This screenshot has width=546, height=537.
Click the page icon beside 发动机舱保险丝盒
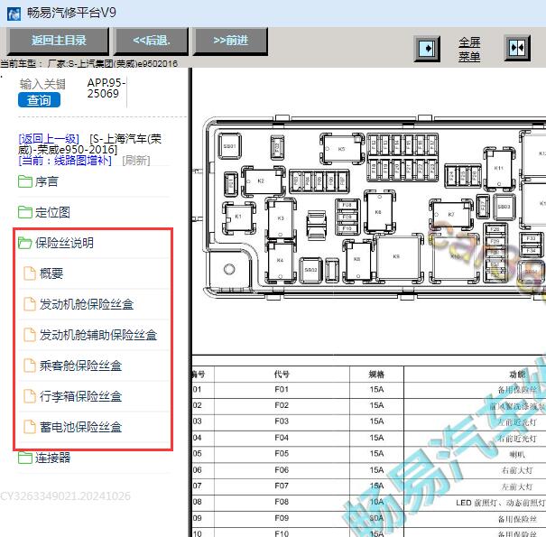30,304
